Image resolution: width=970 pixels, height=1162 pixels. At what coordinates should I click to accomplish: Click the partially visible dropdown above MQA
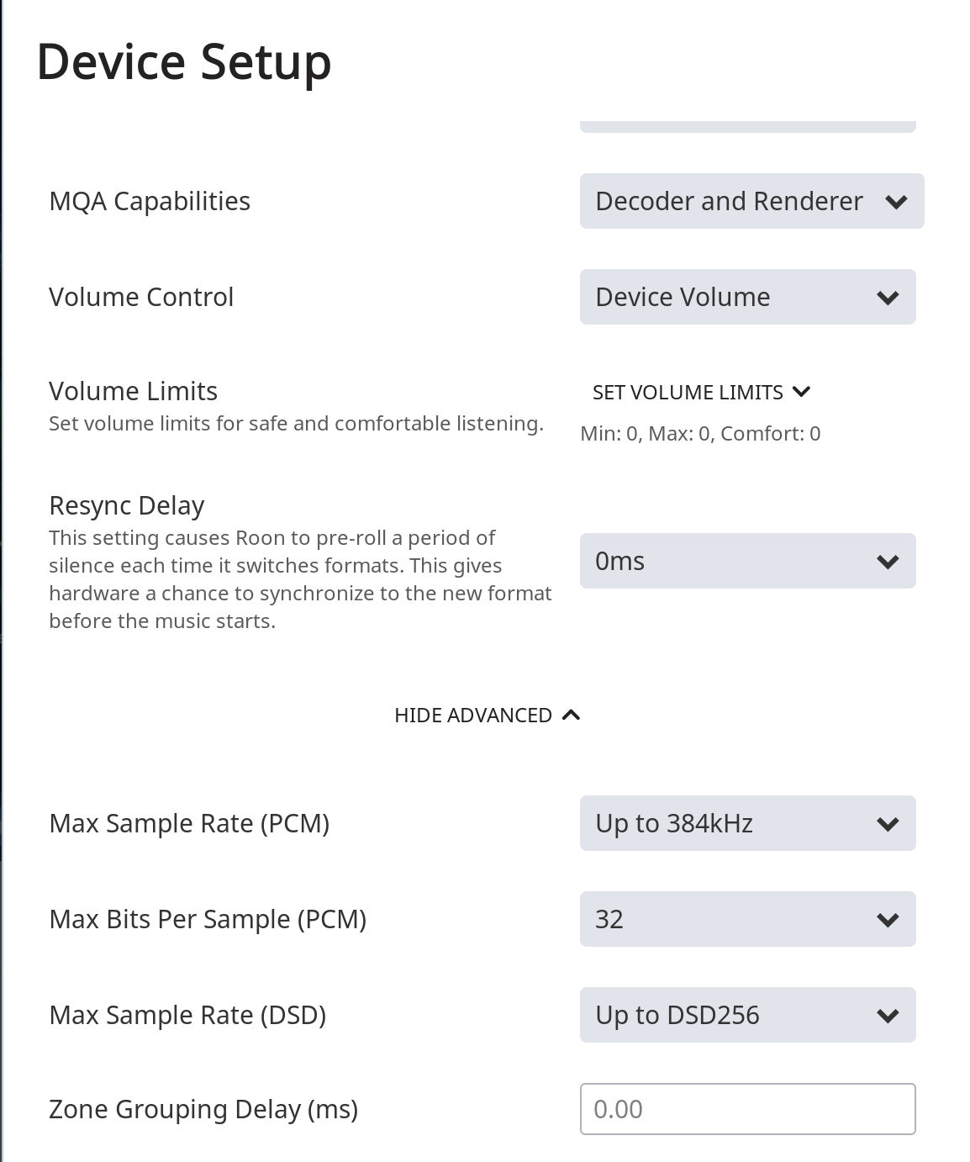point(748,126)
